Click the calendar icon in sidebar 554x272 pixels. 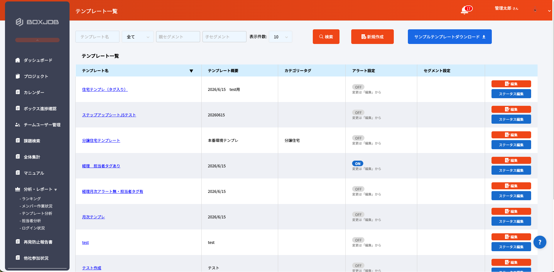tap(18, 92)
